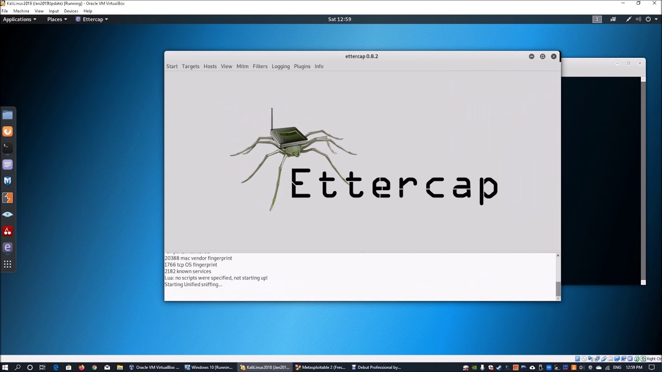This screenshot has height=372, width=662.
Task: Open the Ettercap Mitm menu
Action: click(x=243, y=66)
